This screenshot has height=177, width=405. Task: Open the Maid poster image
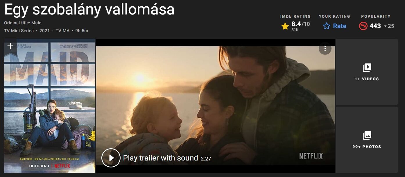(50, 106)
